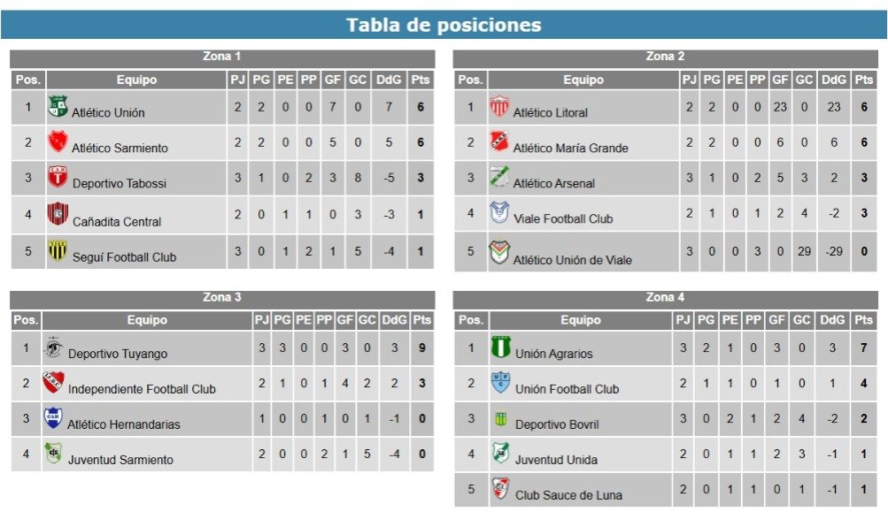Image resolution: width=888 pixels, height=527 pixels.
Task: Click the Atlético Litoral crest
Action: click(x=499, y=106)
